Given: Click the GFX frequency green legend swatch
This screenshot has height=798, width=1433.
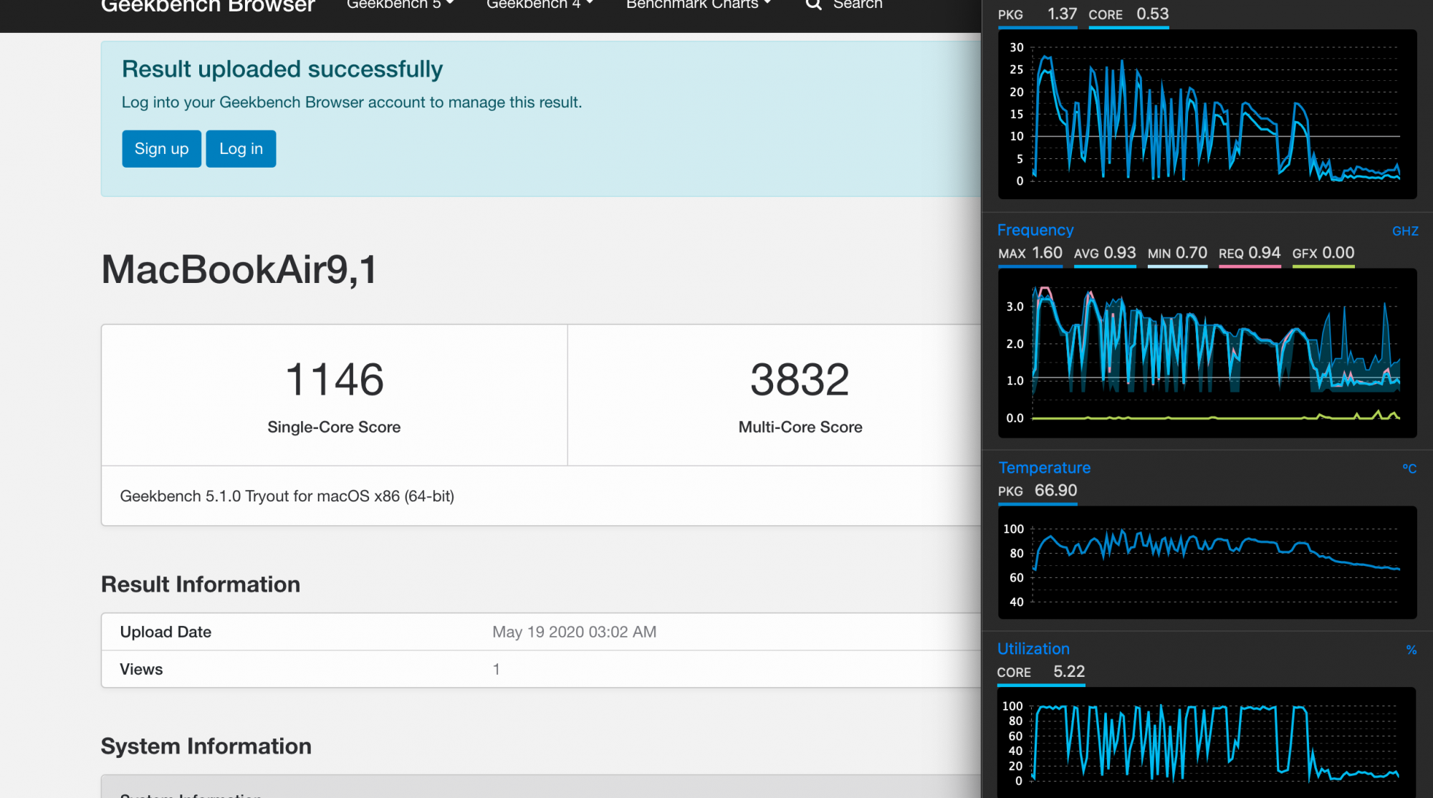Looking at the screenshot, I should (x=1323, y=266).
